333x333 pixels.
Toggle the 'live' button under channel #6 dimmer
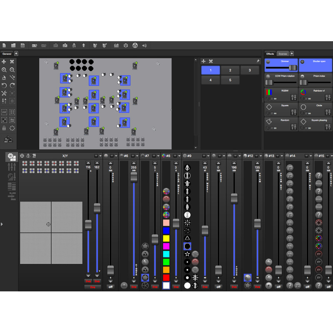click(x=134, y=287)
